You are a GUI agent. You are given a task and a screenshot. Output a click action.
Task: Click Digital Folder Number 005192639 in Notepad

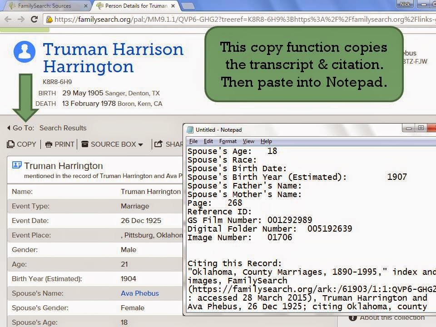270,229
